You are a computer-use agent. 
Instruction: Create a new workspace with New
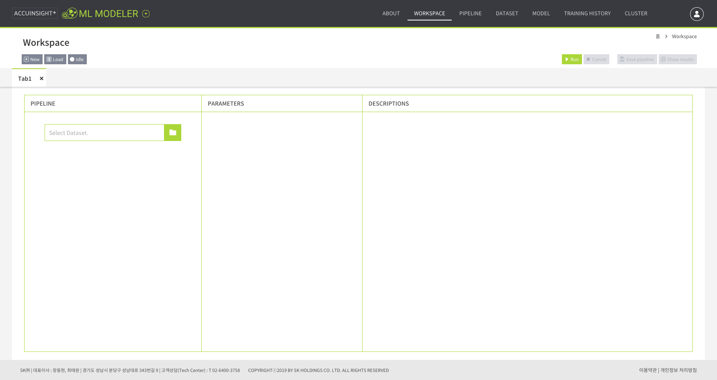(32, 59)
